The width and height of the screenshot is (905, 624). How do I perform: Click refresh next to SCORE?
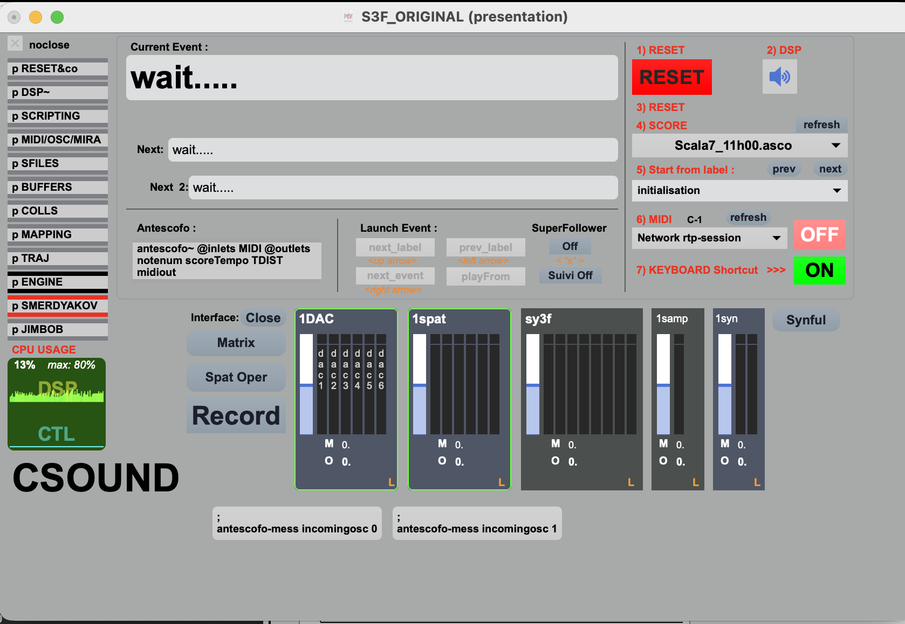821,124
